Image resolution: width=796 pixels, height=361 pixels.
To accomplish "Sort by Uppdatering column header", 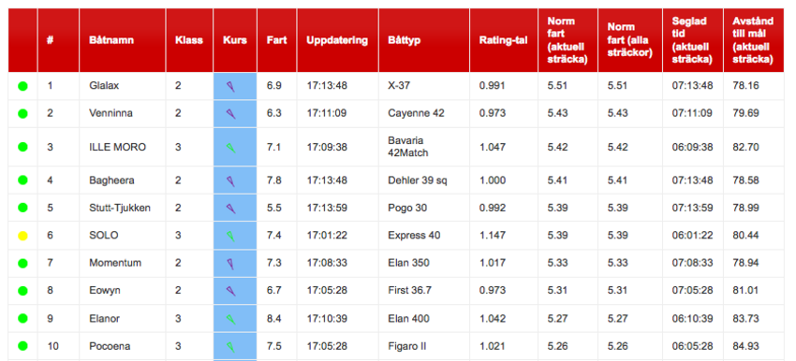I will pos(337,40).
